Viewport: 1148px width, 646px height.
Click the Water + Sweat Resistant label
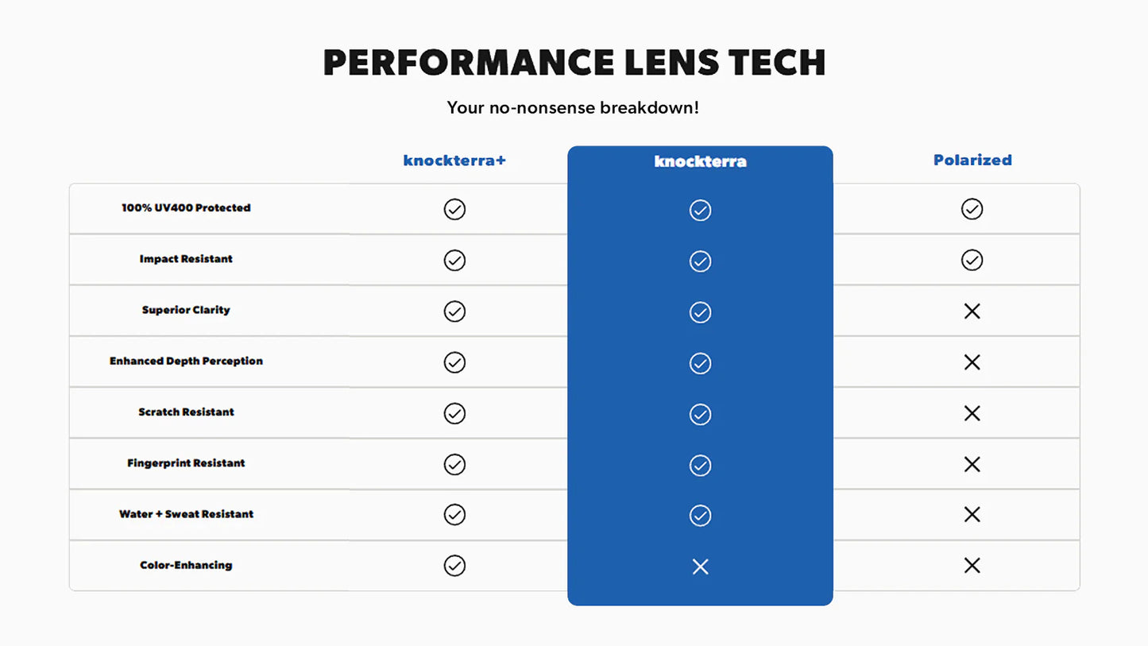pyautogui.click(x=186, y=514)
